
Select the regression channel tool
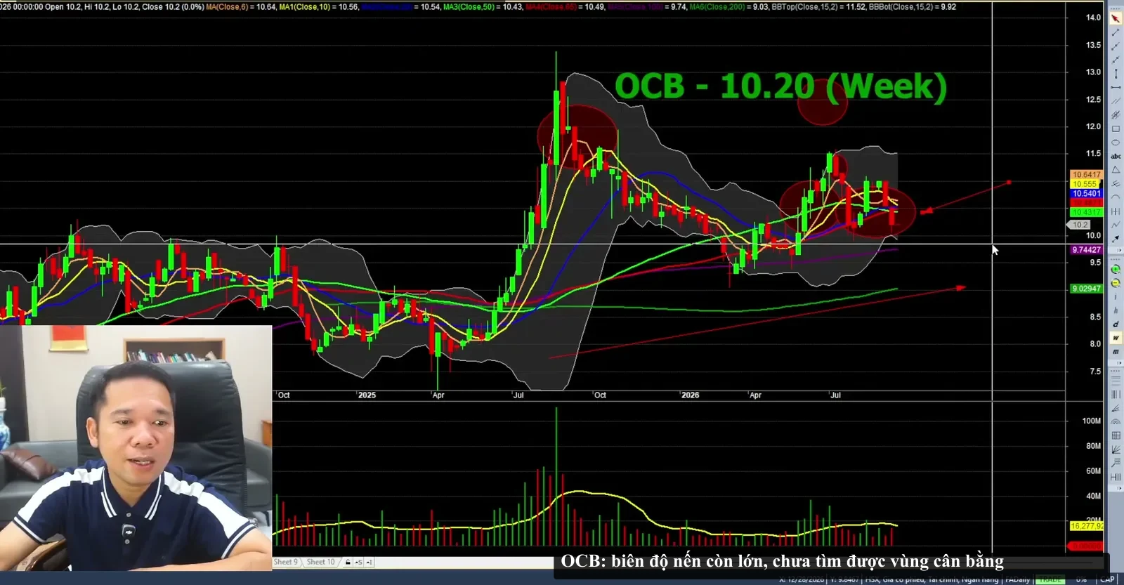1116,115
